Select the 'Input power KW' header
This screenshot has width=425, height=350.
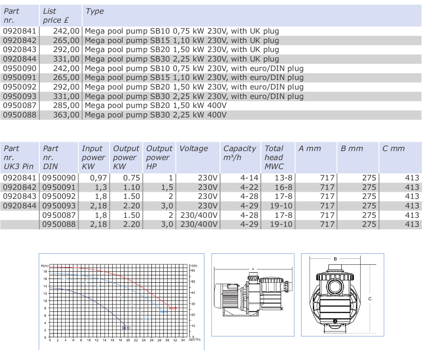pyautogui.click(x=94, y=157)
